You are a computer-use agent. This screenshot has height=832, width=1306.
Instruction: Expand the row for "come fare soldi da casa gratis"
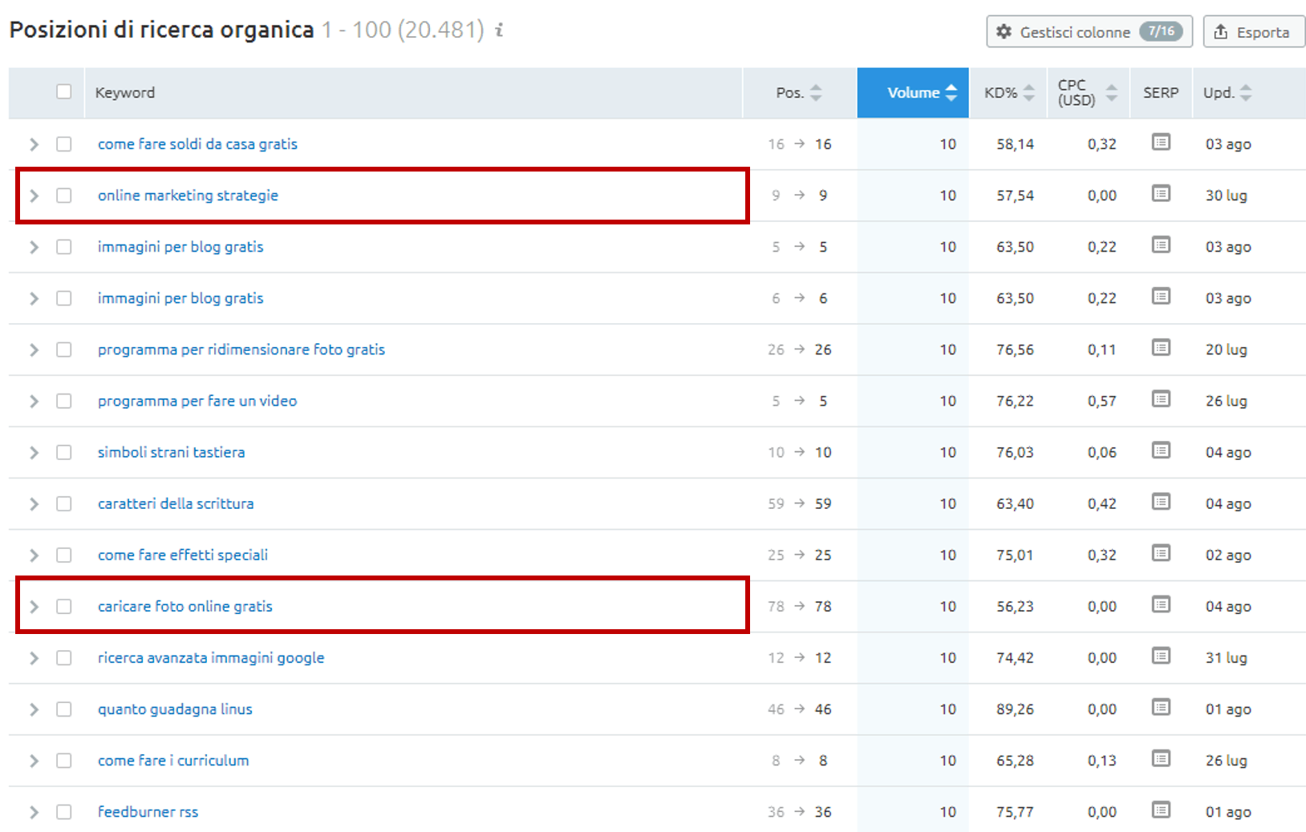point(34,143)
